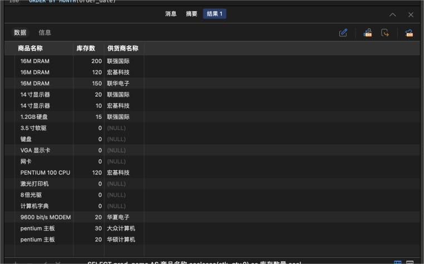Click NULL supplier in 激光打印机 row
424x264 pixels.
click(x=116, y=184)
